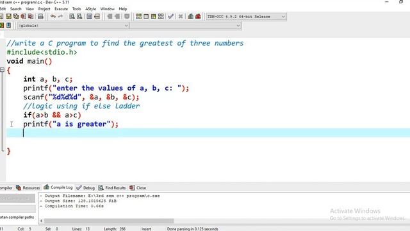Click 'Done parsing in 0.125 seconds' status text

[x=192, y=229]
